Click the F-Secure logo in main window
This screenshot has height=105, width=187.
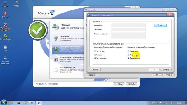pos(46,13)
